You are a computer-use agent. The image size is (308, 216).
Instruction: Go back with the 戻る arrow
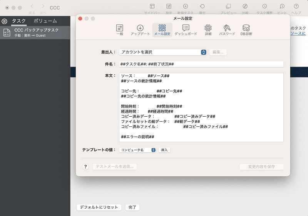[x=32, y=7]
